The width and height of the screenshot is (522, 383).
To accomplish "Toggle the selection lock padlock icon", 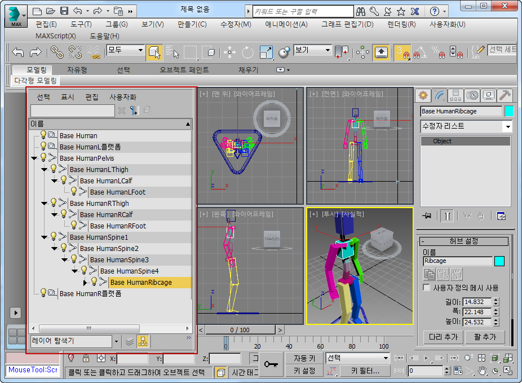I will [x=86, y=358].
